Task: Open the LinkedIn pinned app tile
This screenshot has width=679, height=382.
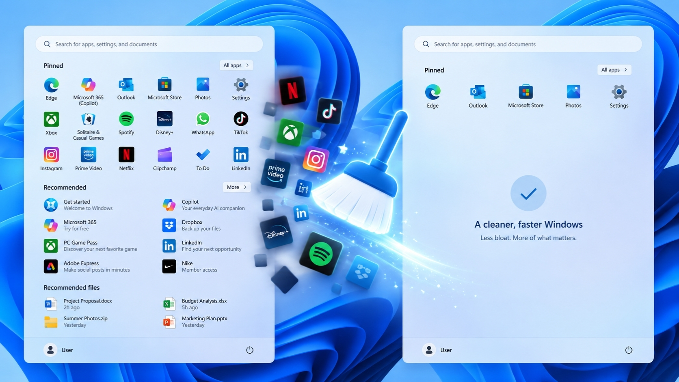Action: pos(241,159)
